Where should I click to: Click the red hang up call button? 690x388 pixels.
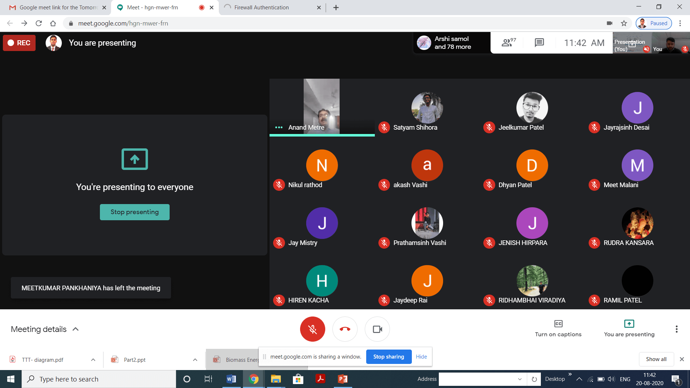coord(345,329)
